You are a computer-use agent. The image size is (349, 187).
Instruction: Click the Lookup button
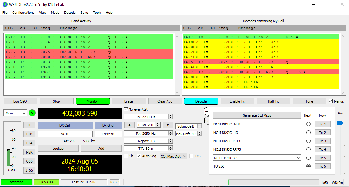[58, 149]
